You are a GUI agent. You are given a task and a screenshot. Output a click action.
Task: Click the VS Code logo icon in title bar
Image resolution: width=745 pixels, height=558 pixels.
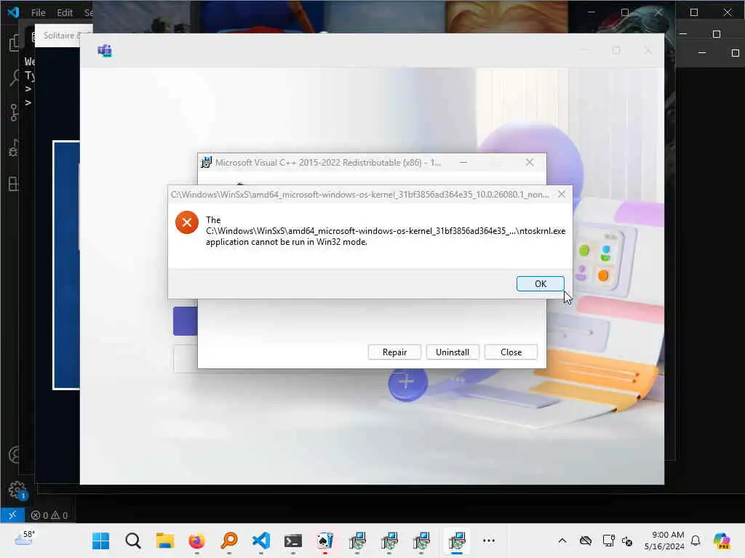pos(13,12)
